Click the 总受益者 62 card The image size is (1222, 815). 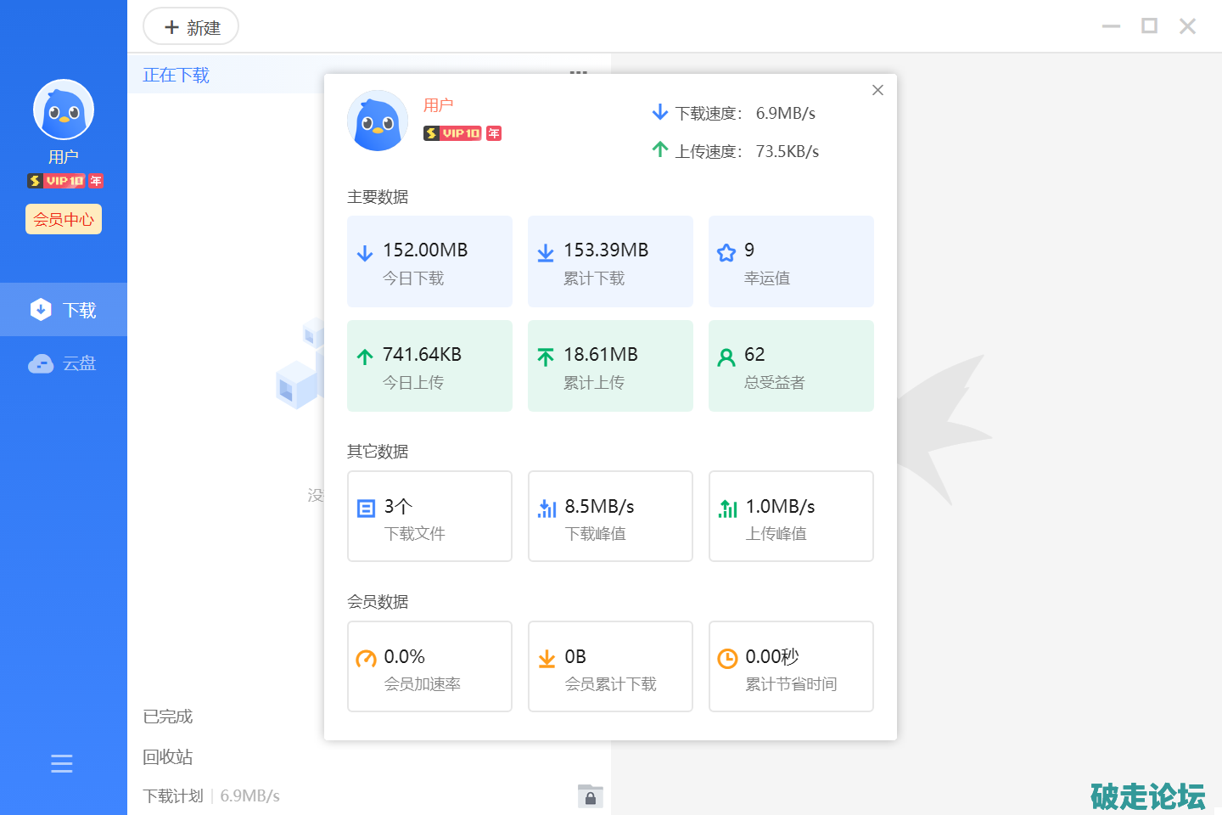pyautogui.click(x=791, y=366)
